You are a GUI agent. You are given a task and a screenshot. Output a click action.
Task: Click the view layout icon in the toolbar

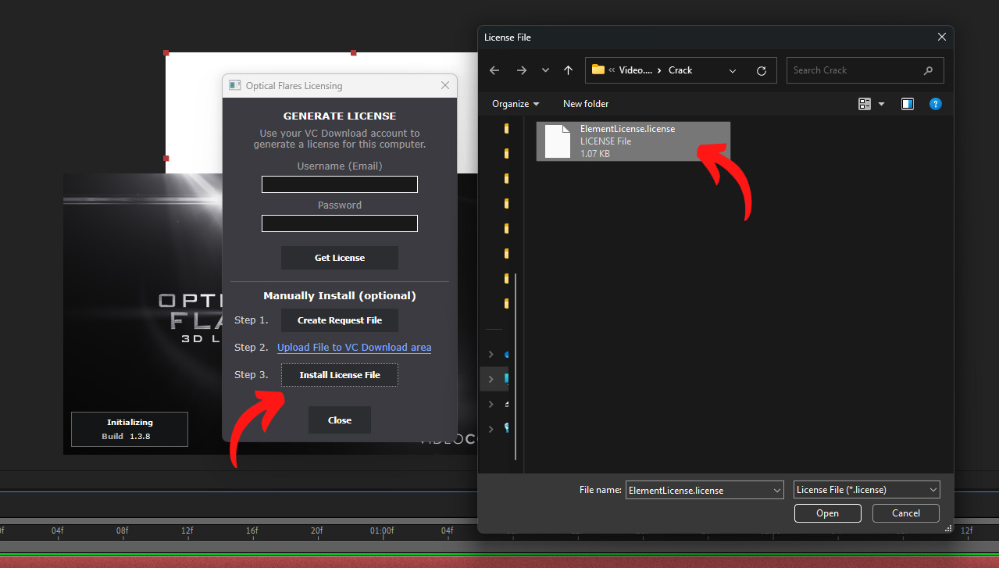[864, 103]
